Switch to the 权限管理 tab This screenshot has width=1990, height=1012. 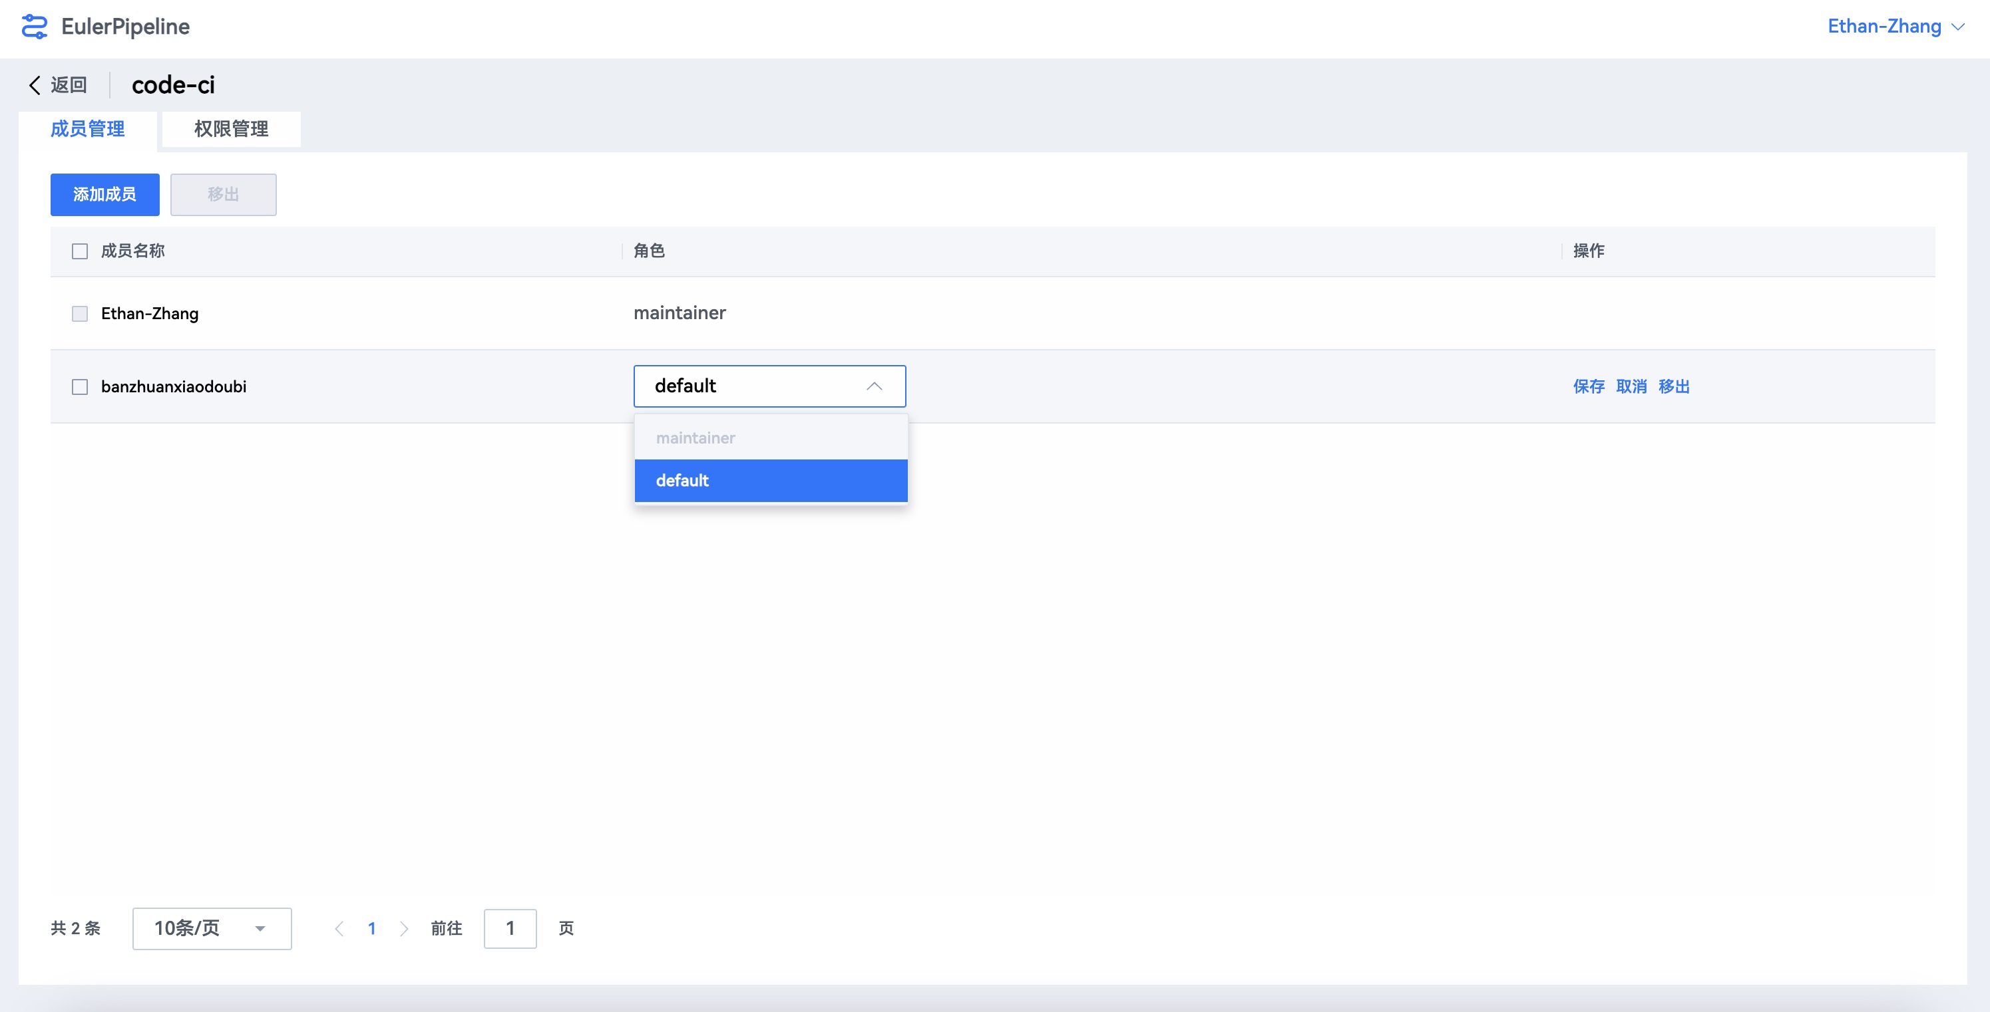pyautogui.click(x=231, y=129)
